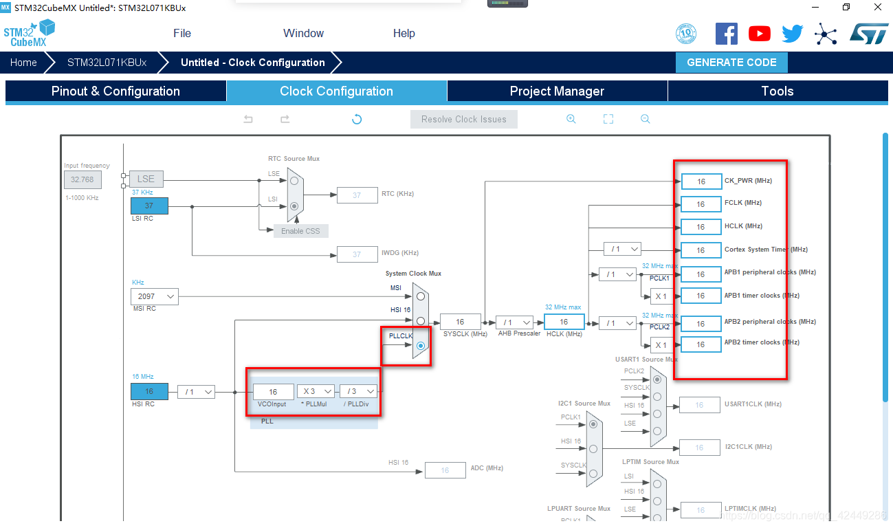This screenshot has height=528, width=893.
Task: Open the AHB Prescaler dropdown
Action: click(x=515, y=322)
